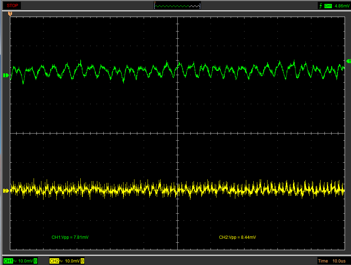Select the green trigger level marker on right edge
The width and height of the screenshot is (351, 265).
349,61
